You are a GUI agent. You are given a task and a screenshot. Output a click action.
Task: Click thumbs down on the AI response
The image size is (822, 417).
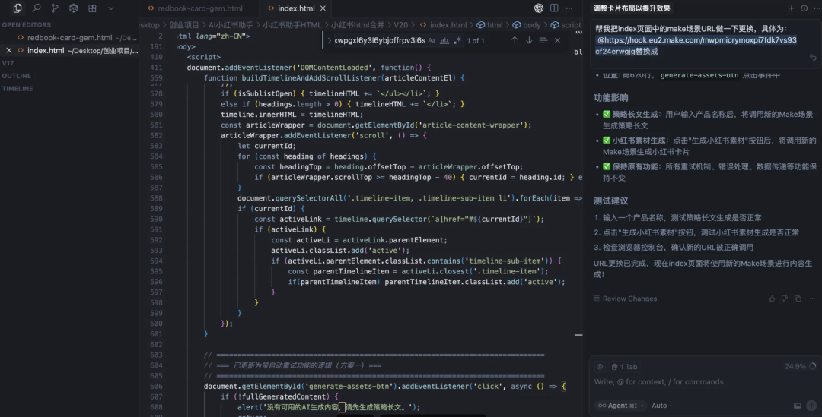[785, 299]
